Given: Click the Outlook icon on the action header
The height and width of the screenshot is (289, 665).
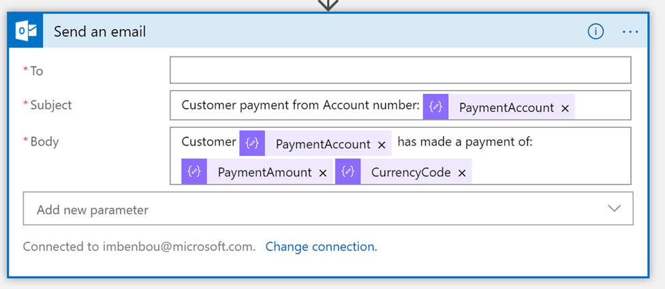Looking at the screenshot, I should click(26, 31).
